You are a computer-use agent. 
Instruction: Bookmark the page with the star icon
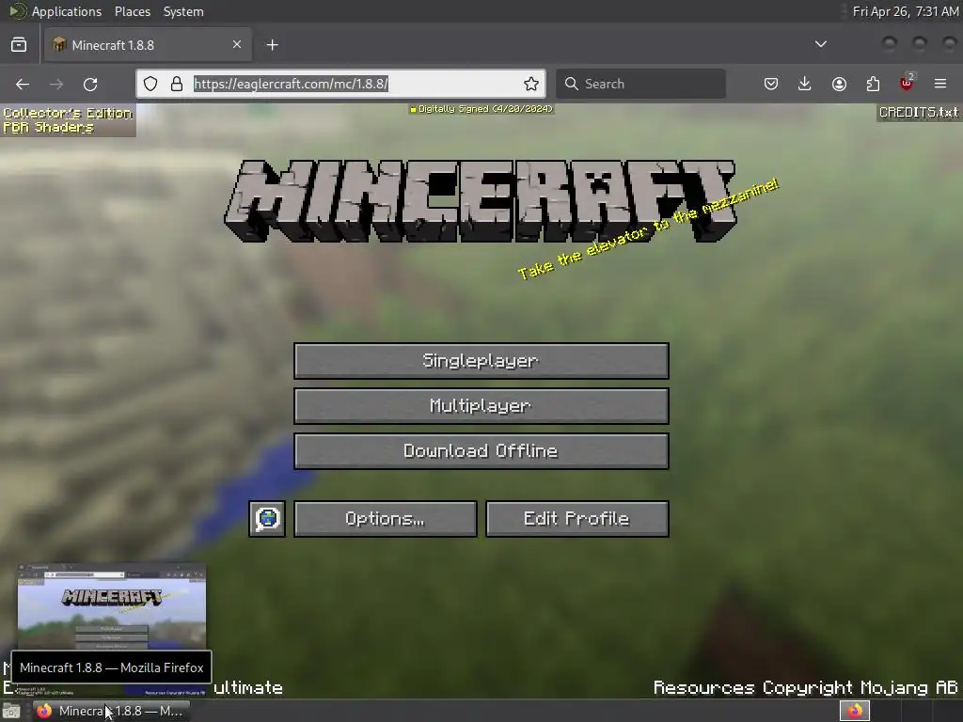coord(531,84)
